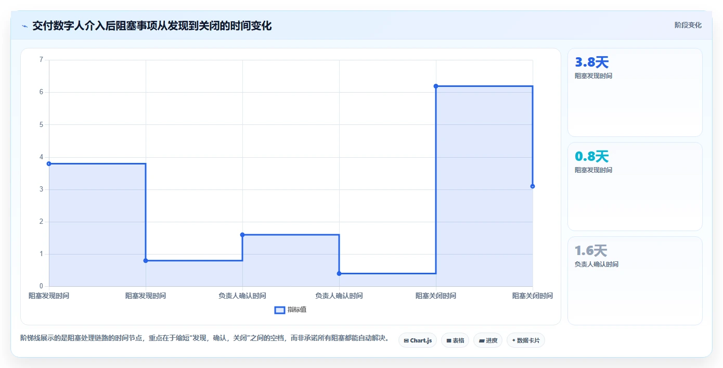The width and height of the screenshot is (723, 368).
Task: Click the chart data point at value 6.2
Action: [436, 86]
